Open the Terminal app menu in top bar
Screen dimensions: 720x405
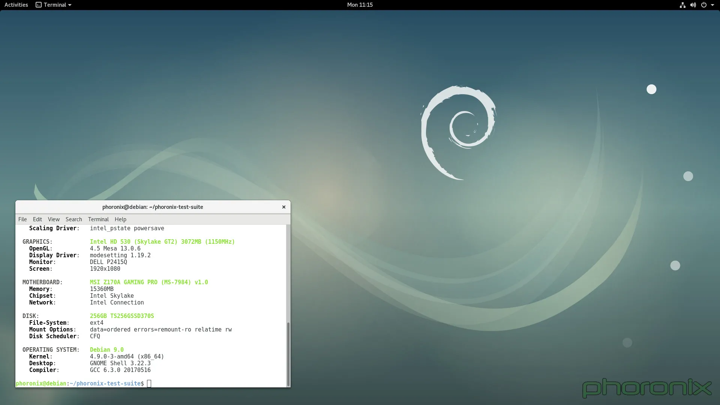pos(54,5)
